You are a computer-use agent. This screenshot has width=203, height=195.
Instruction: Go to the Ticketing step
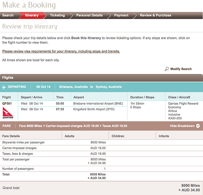(x=58, y=15)
